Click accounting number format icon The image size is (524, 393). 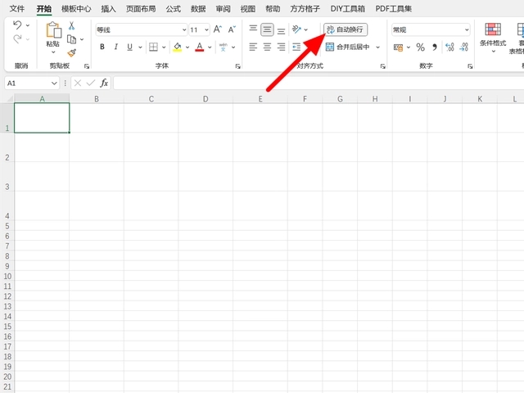(x=398, y=47)
